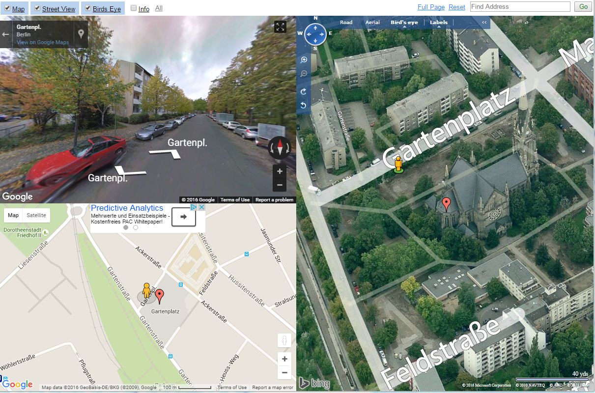This screenshot has width=595, height=393.
Task: Rotate Bing view clockwise
Action: click(304, 92)
